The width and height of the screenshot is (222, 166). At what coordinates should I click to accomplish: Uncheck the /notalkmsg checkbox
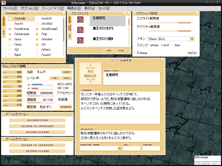point(10,29)
